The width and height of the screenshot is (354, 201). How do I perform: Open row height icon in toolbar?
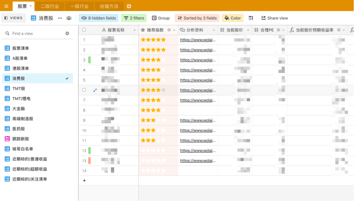pos(251,18)
